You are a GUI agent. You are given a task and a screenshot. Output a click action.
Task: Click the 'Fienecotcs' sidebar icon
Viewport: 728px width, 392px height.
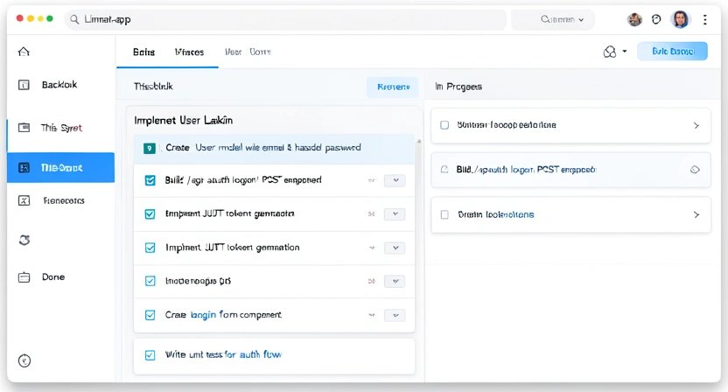(x=24, y=200)
